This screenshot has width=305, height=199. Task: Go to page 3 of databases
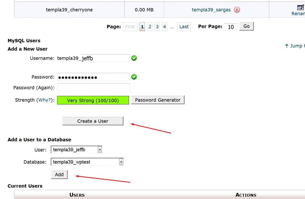157,27
